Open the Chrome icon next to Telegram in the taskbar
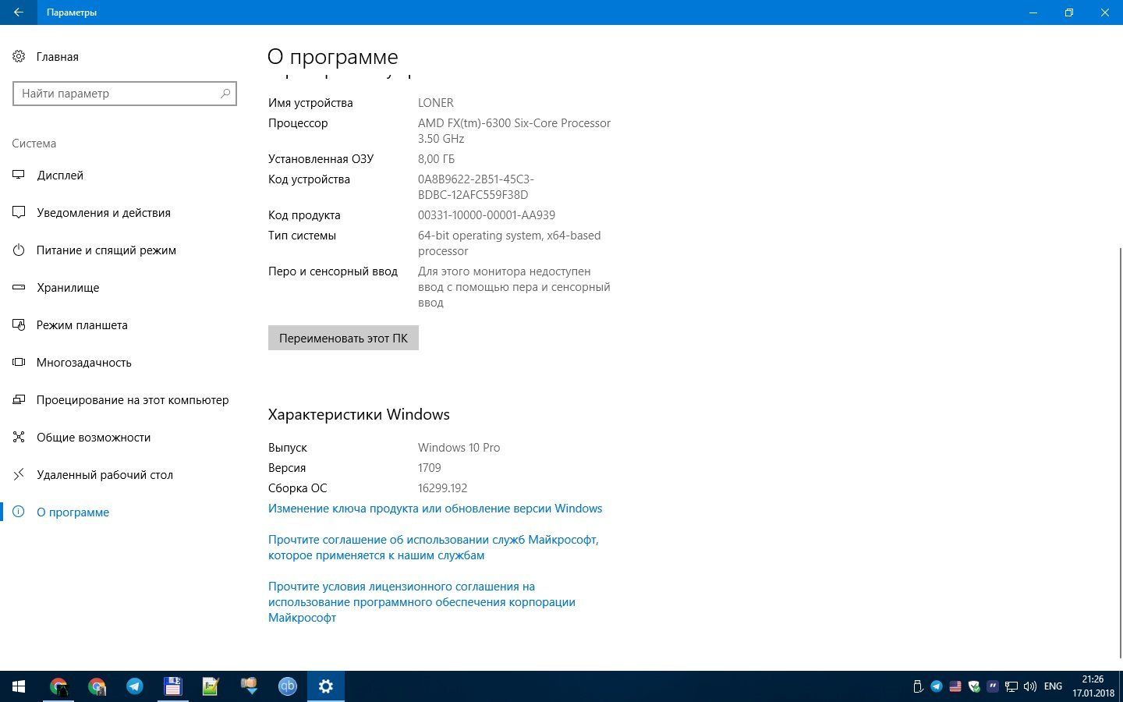This screenshot has height=702, width=1123. [x=97, y=686]
